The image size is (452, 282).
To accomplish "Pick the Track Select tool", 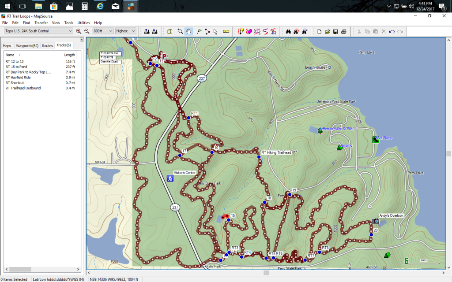I will (257, 31).
